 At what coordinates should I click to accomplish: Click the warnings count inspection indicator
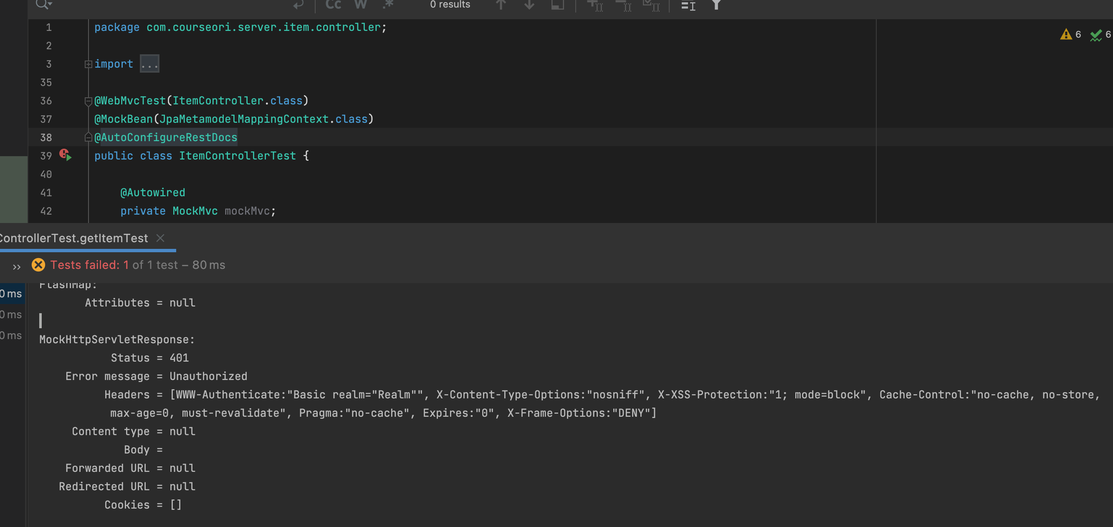coord(1071,35)
